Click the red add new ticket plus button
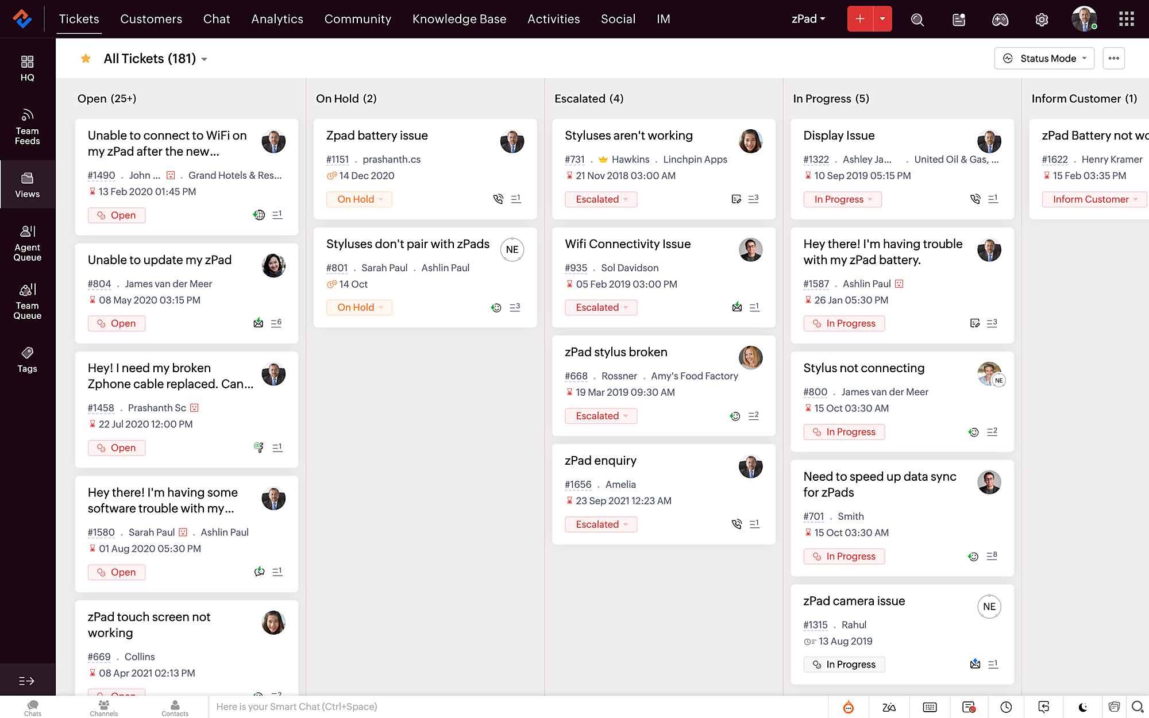Screen dimensions: 1149x718 [x=860, y=19]
